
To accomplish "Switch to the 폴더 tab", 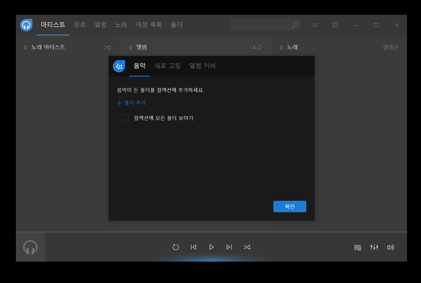I will [176, 25].
